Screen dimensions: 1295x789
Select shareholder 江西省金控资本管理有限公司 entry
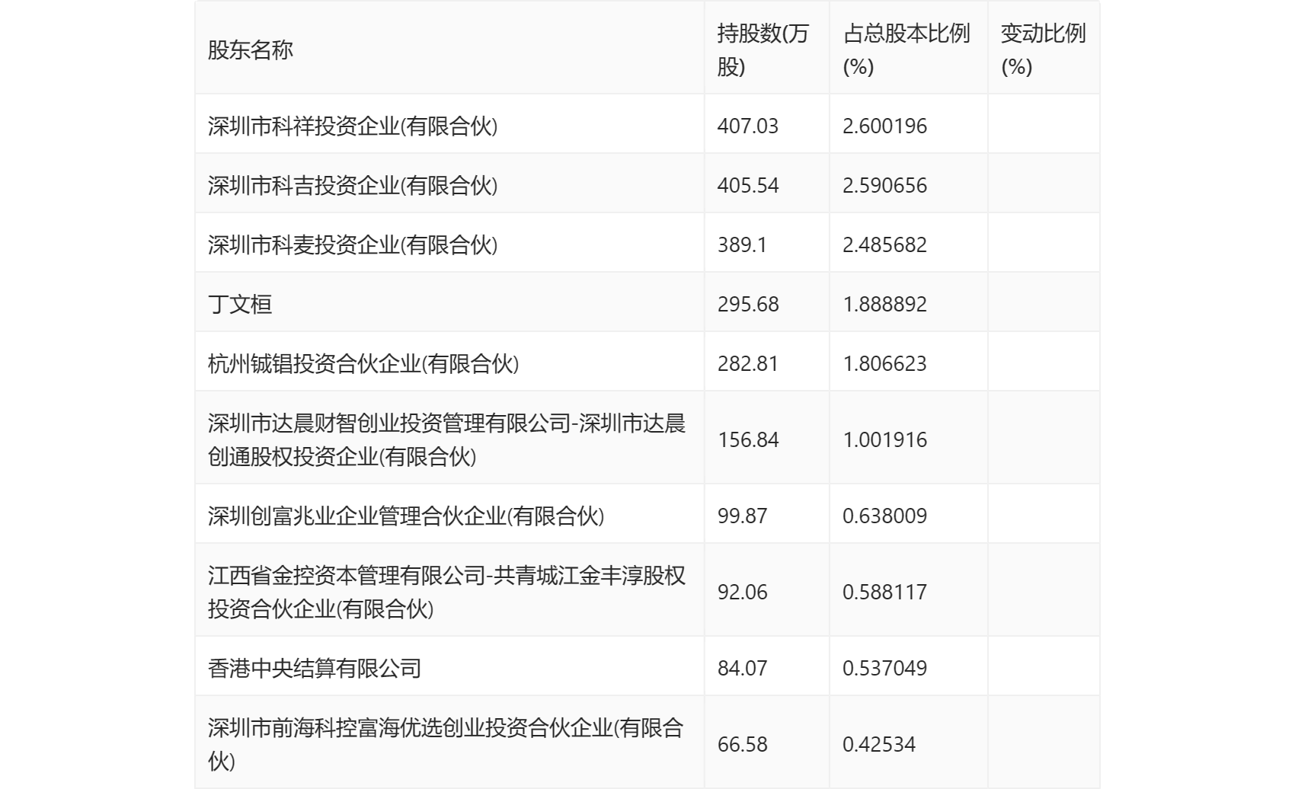coord(447,592)
